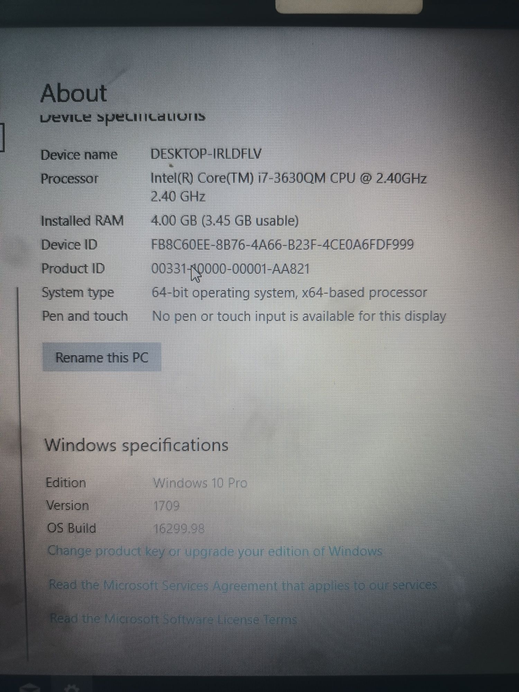Click the Edition label
The height and width of the screenshot is (692, 519).
tap(66, 483)
